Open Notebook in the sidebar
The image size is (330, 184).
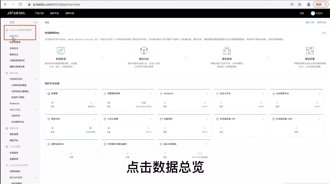pyautogui.click(x=14, y=103)
